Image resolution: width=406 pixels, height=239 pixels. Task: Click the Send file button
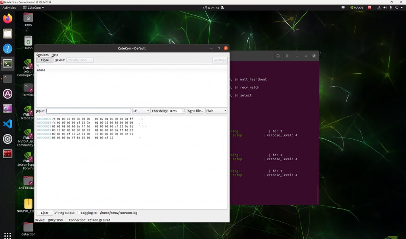[x=195, y=111]
